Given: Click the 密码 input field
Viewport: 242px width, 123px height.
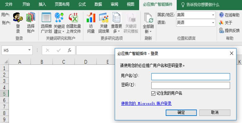Looking at the screenshot, I should [x=190, y=85].
